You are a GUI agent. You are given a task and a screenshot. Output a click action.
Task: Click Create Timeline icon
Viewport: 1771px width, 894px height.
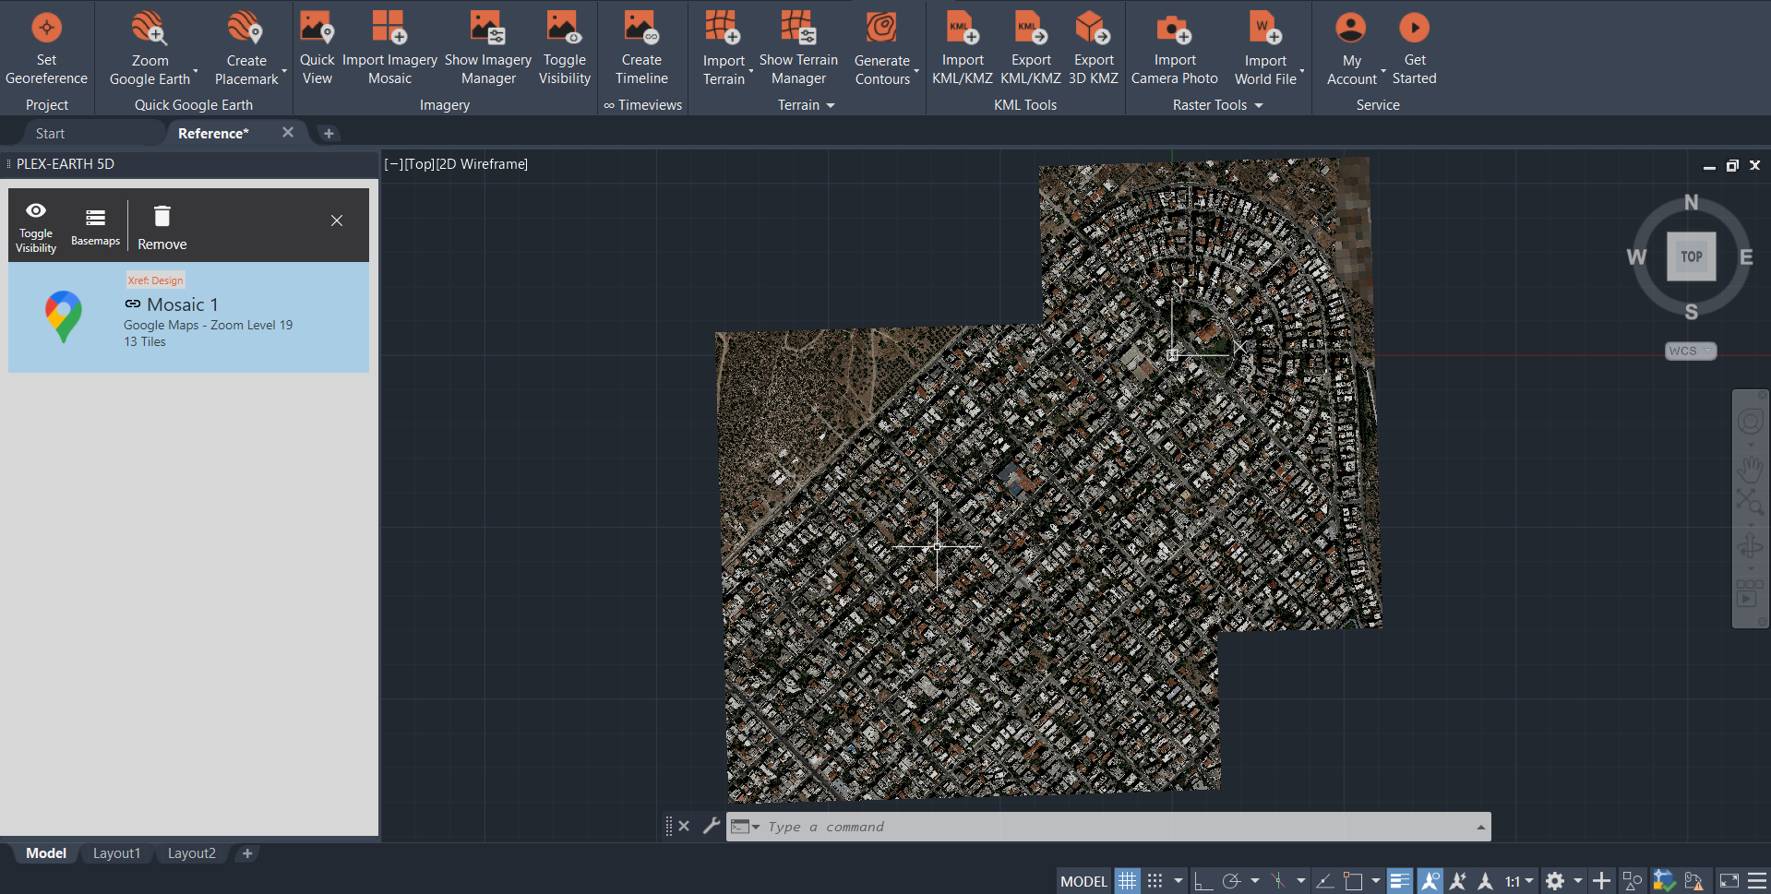[640, 27]
